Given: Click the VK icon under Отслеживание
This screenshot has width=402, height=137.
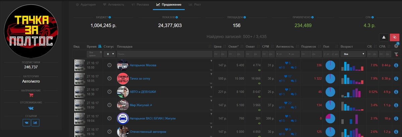Looking at the screenshot, I should [31, 108].
